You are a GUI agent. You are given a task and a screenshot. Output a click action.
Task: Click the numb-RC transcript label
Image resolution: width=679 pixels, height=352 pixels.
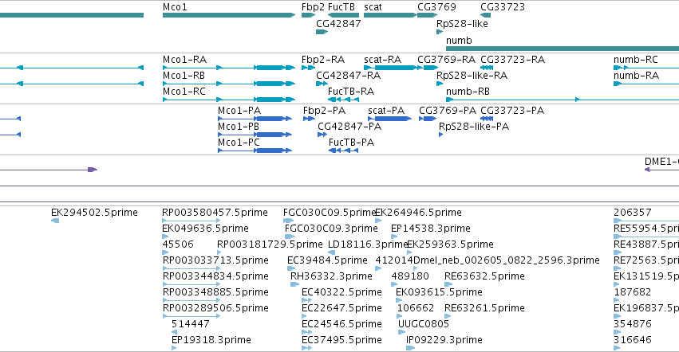tap(635, 59)
